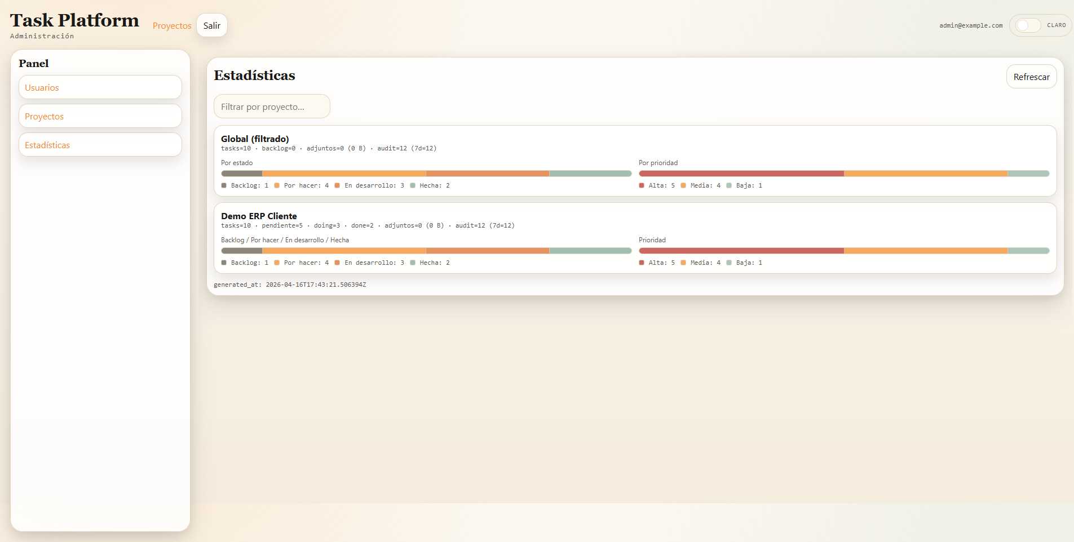Click gray Backlog swatch in Global legend
Image resolution: width=1074 pixels, height=542 pixels.
pyautogui.click(x=224, y=185)
